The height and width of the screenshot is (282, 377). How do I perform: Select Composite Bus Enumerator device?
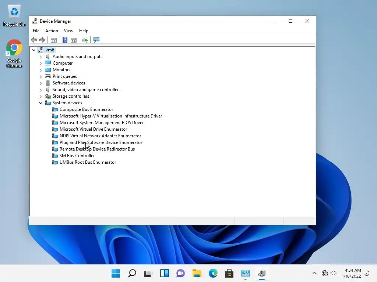pos(86,109)
